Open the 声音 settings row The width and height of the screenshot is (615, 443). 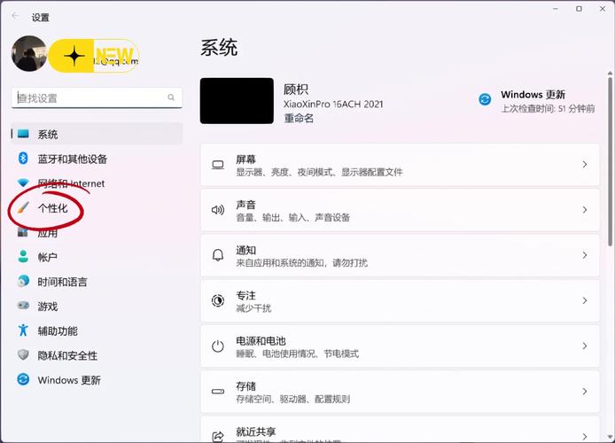click(400, 210)
